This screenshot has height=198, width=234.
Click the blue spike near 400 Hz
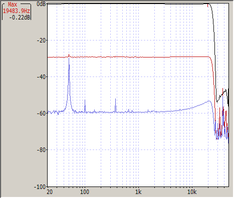(x=115, y=105)
